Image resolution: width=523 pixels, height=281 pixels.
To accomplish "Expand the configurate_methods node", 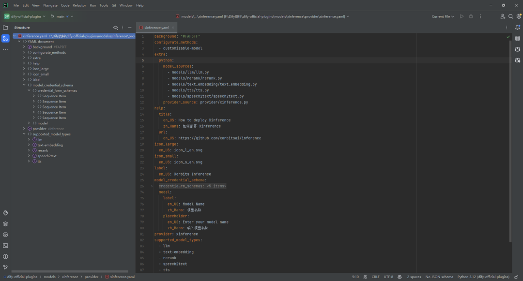I will [24, 52].
